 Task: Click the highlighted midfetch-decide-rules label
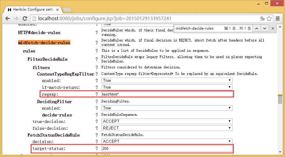coord(44,43)
